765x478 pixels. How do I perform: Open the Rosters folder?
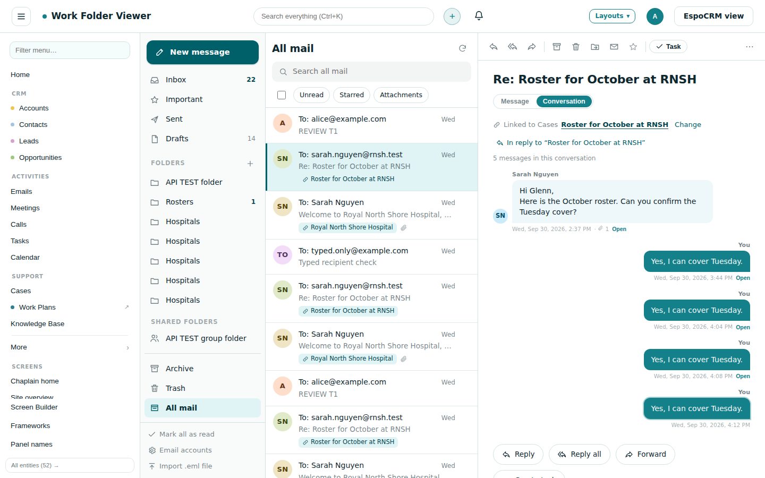point(202,202)
